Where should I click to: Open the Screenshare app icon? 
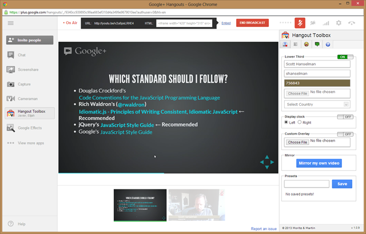[10, 70]
